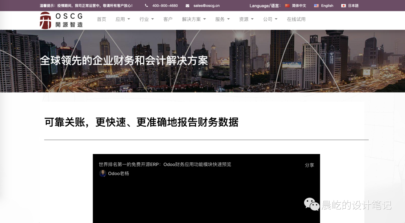Viewport: 405px width, 223px height.
Task: Click the WeChat icon in watermark
Action: click(311, 204)
